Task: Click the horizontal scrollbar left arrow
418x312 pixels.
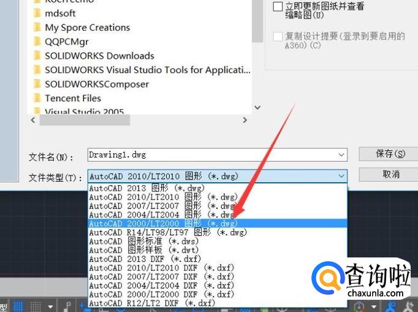Action: point(33,120)
